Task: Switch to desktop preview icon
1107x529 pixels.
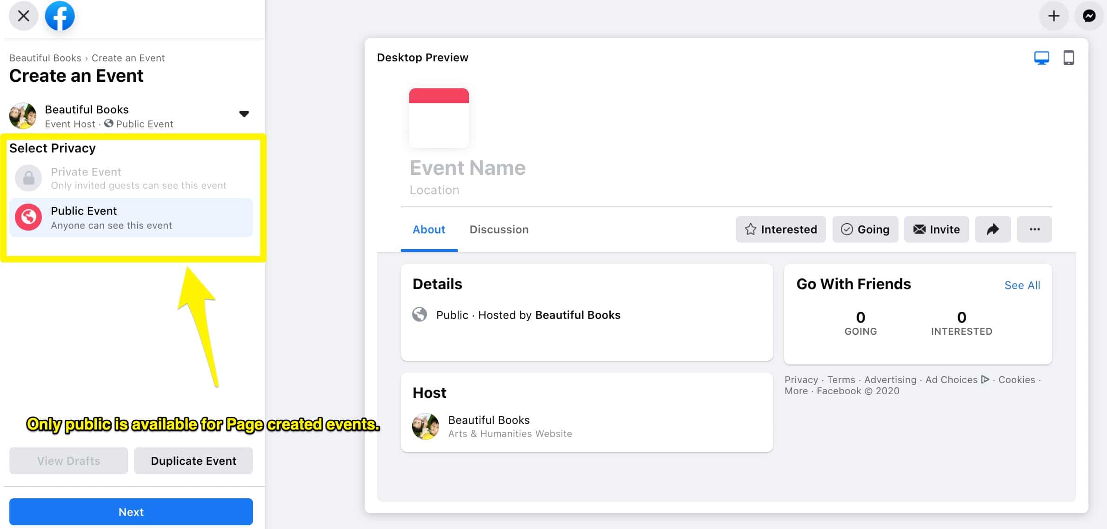Action: click(x=1041, y=58)
